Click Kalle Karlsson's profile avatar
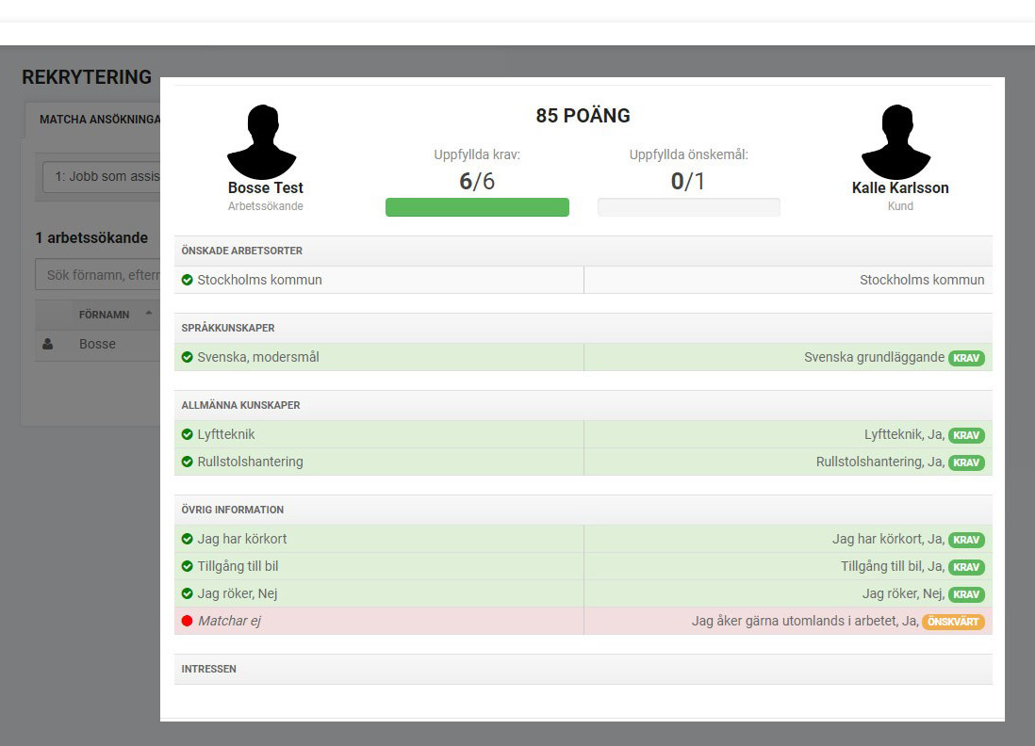This screenshot has width=1035, height=746. (895, 141)
